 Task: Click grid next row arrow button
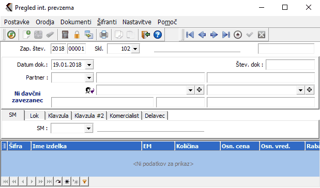32,181
